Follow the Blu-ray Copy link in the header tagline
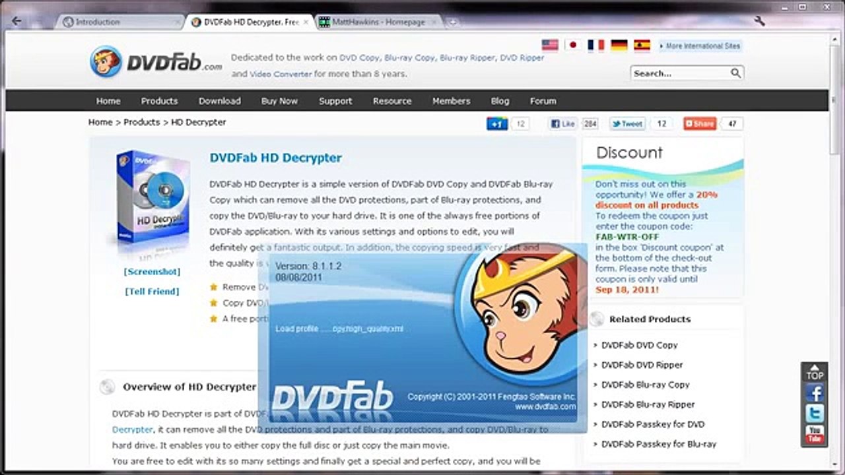 (410, 58)
